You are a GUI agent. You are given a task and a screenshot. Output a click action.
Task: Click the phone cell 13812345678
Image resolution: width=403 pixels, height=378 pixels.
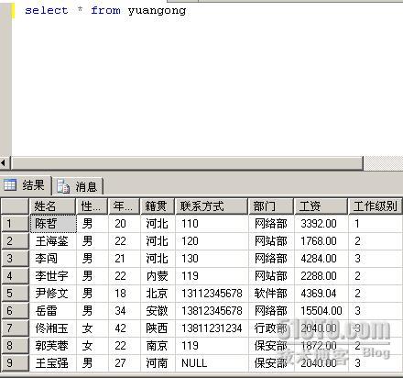pyautogui.click(x=212, y=311)
